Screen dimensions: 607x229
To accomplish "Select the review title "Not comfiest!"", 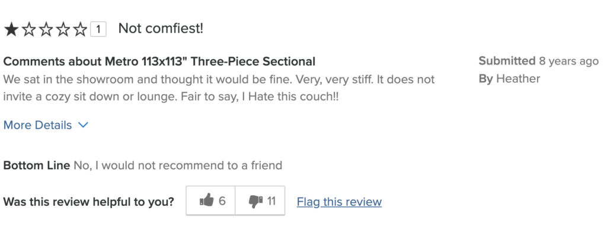I will coord(161,28).
